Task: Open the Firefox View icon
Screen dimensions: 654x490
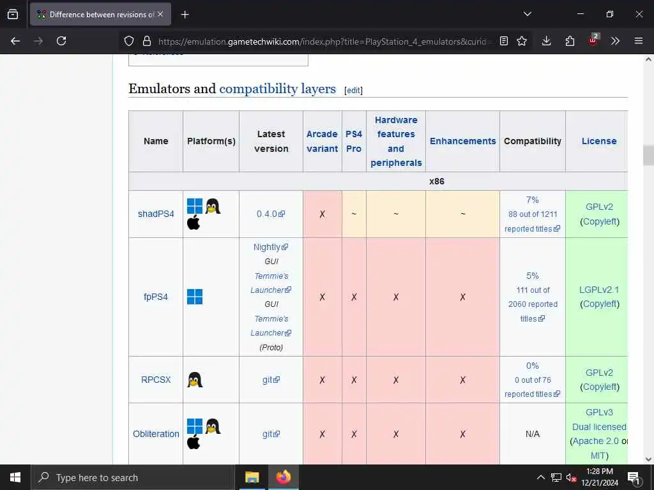Action: pyautogui.click(x=13, y=14)
